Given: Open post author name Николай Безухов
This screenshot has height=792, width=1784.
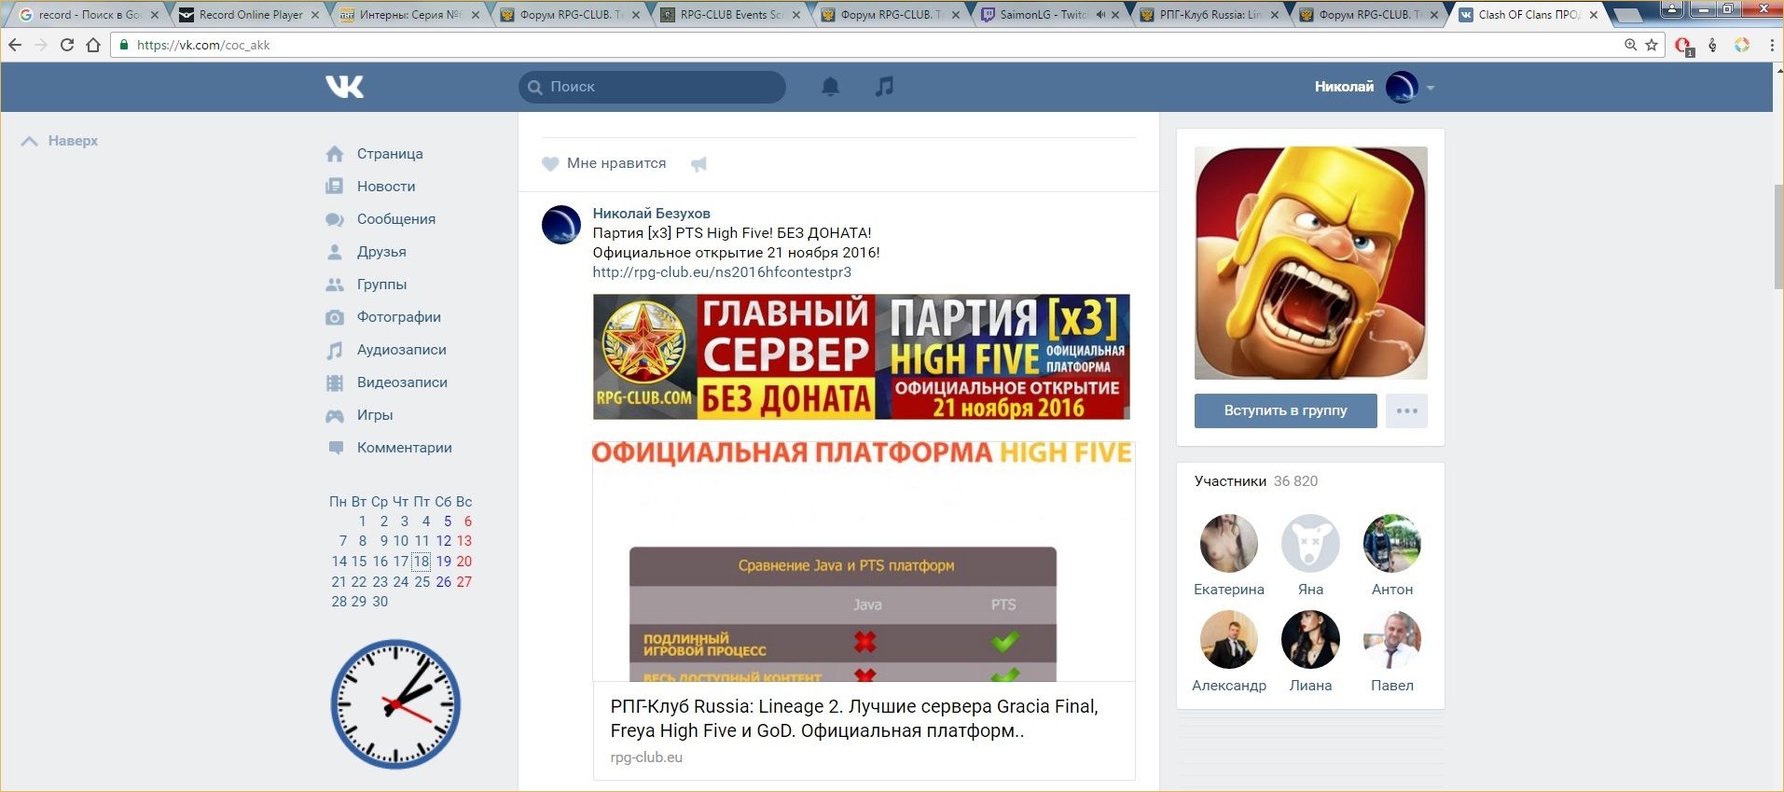Looking at the screenshot, I should tap(651, 214).
